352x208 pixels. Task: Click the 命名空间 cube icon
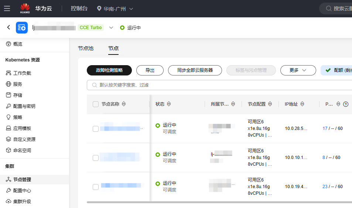coord(8,150)
